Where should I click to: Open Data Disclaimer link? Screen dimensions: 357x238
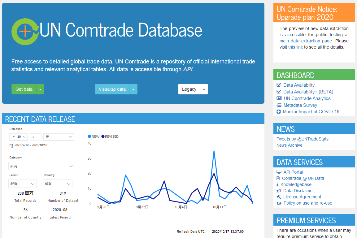click(x=299, y=191)
